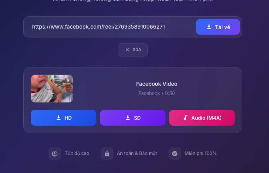The image size is (269, 173).
Task: Download the video in HD quality
Action: pos(64,118)
